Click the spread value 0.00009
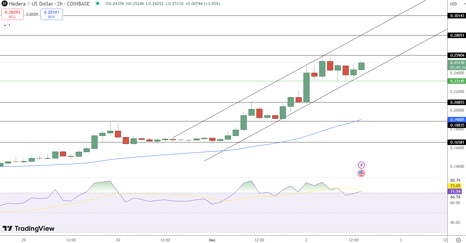 click(32, 14)
